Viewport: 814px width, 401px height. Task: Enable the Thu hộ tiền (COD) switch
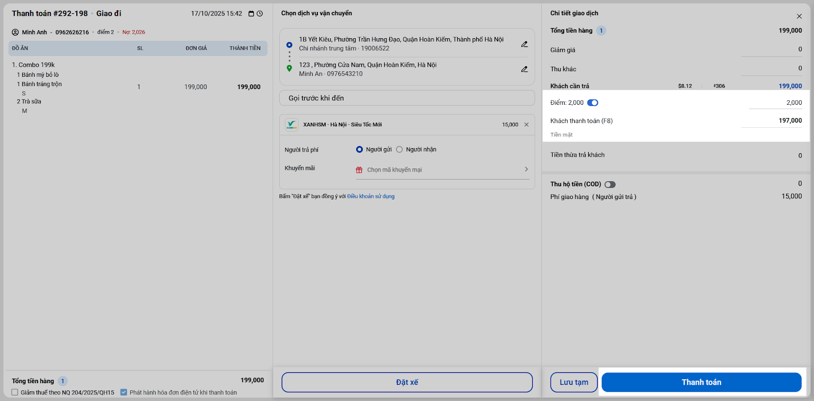pyautogui.click(x=610, y=184)
